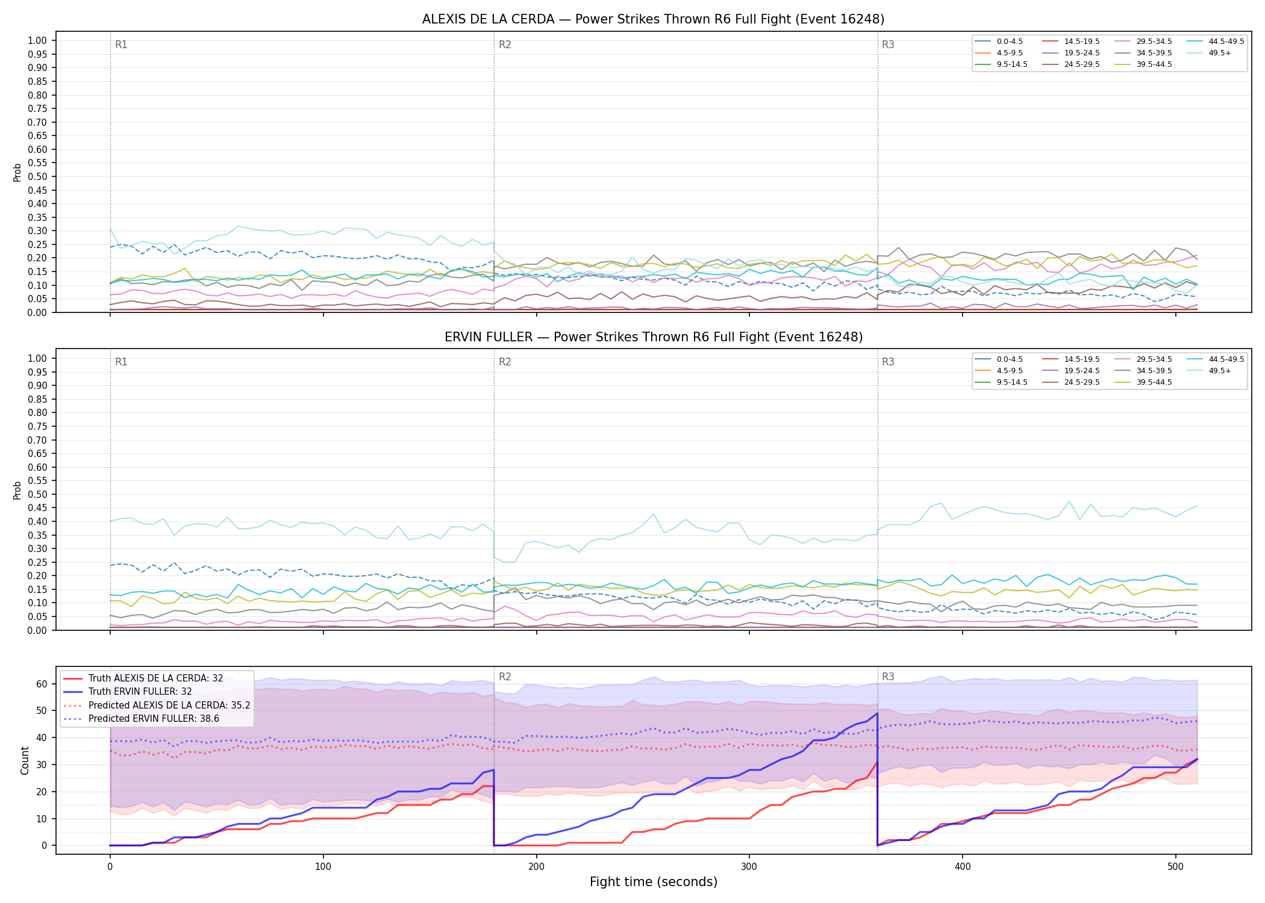Viewport: 1265px width, 903px height.
Task: Select the 9.5-14.5 legend entry in Alexis chart
Action: [1001, 64]
